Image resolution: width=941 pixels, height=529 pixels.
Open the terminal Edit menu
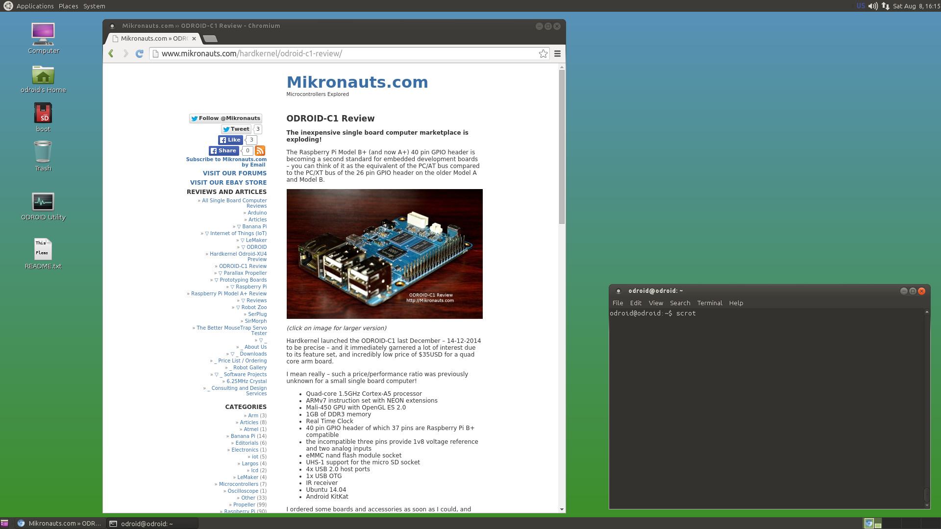(x=636, y=303)
